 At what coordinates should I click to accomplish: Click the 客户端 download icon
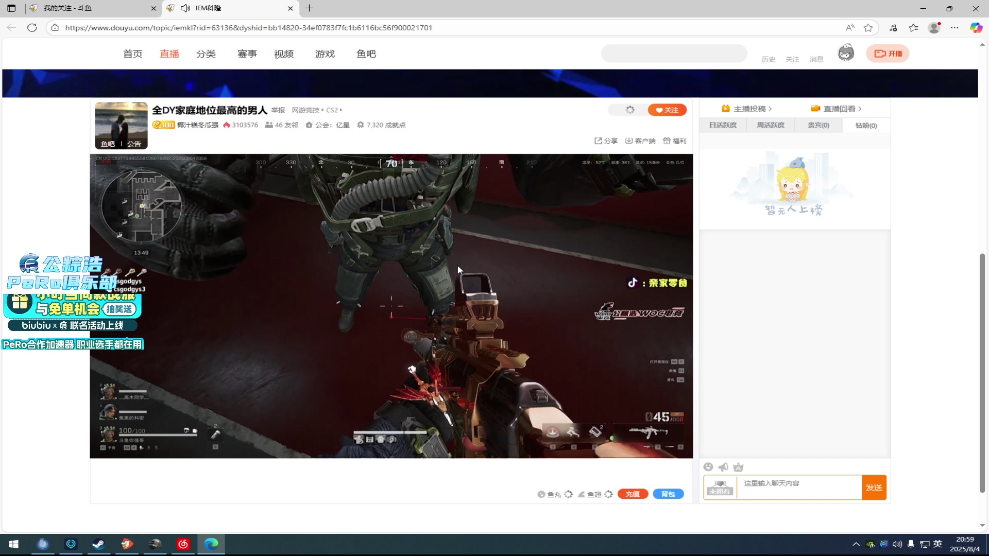pyautogui.click(x=628, y=141)
